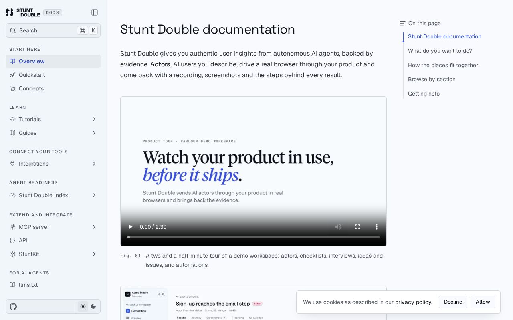Jump to What do you want to do?
Image resolution: width=513 pixels, height=320 pixels.
[x=440, y=51]
